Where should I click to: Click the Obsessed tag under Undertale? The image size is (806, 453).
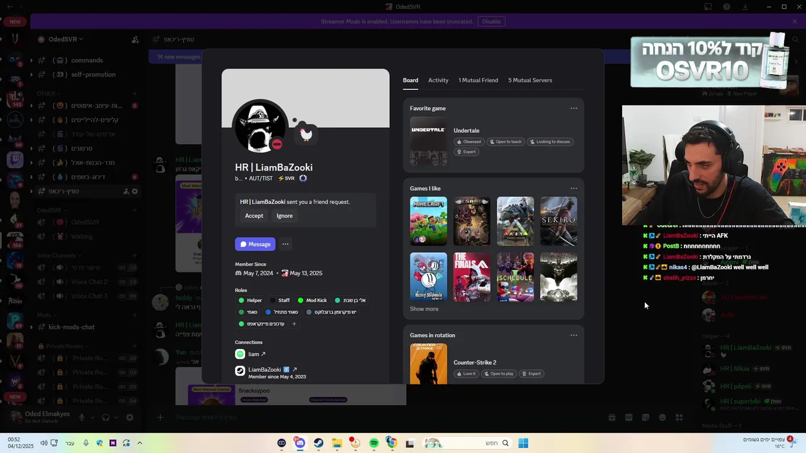(x=469, y=142)
